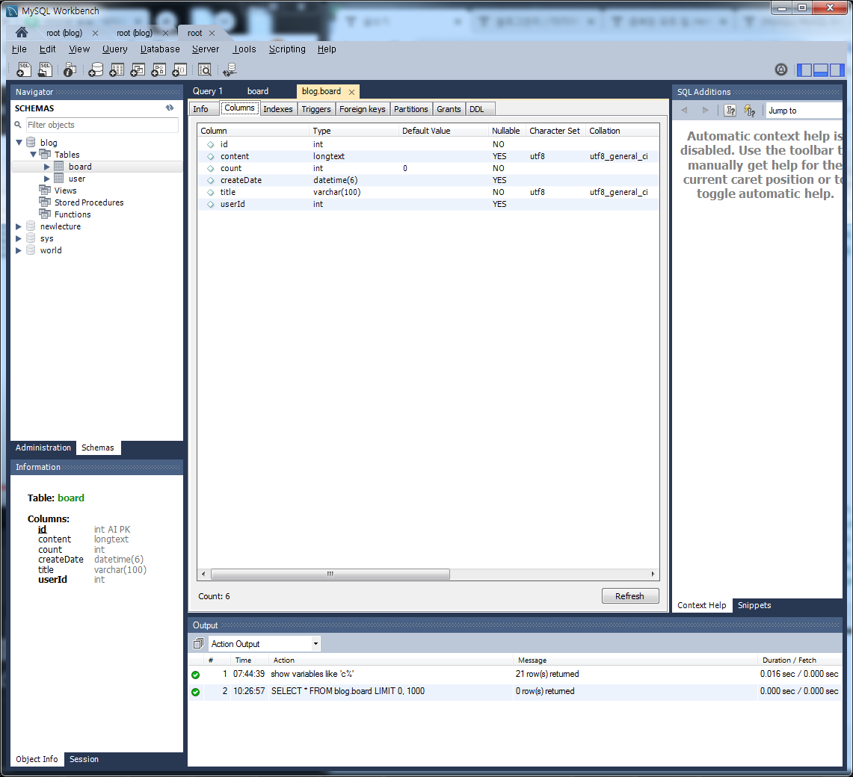
Task: Select Stored Procedures in schema tree
Action: (89, 202)
